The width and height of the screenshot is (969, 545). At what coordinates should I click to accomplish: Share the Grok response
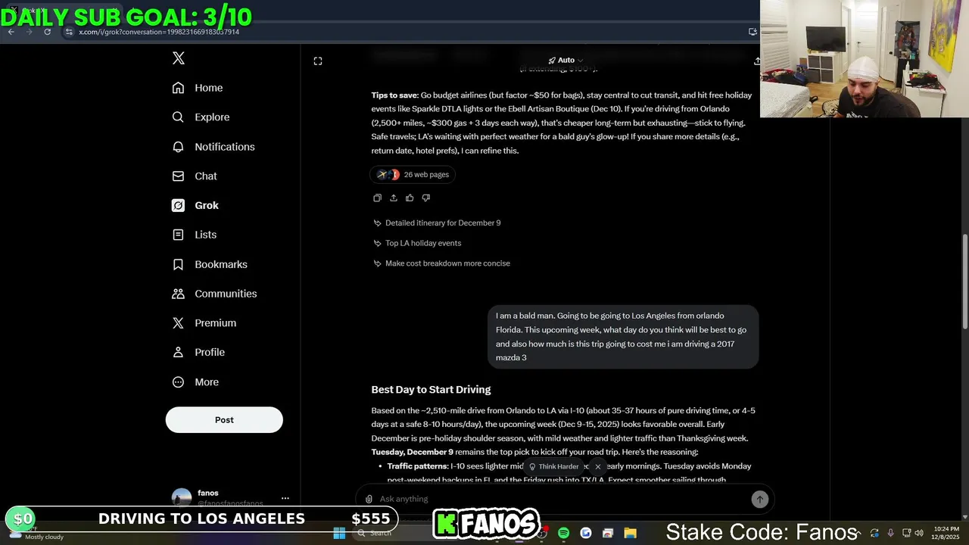[x=394, y=198]
